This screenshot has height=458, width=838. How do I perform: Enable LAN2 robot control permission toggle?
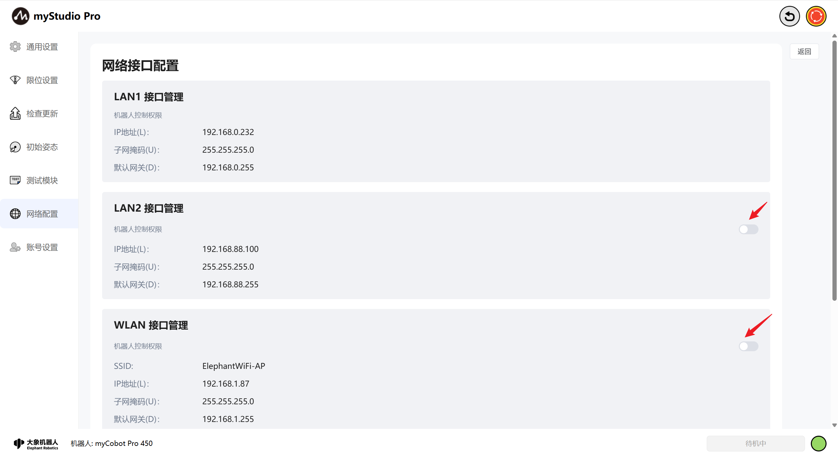tap(748, 229)
